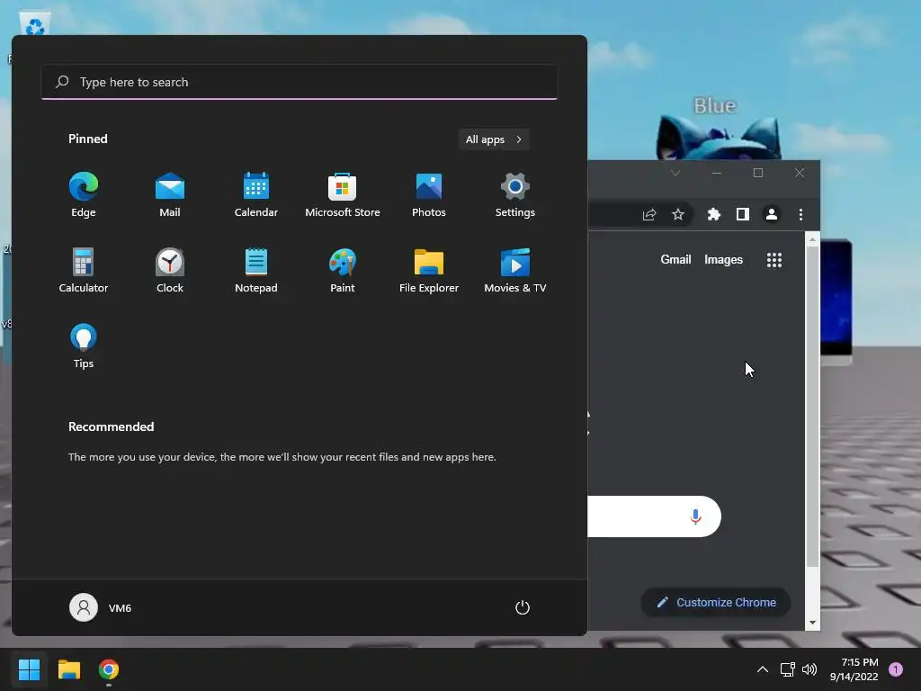Click the Share this page icon in Chrome
Screen dimensions: 921x691
649,214
